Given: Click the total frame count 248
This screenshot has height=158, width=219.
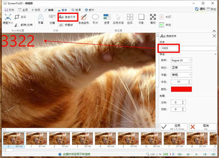Looking at the screenshot, I should pyautogui.click(x=165, y=154).
